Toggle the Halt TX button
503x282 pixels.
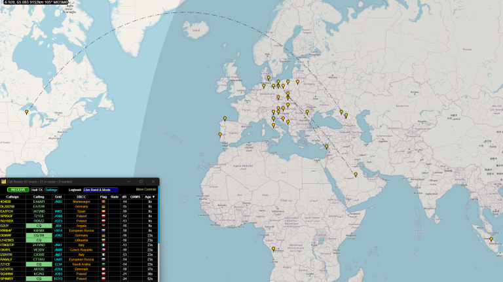(x=37, y=190)
